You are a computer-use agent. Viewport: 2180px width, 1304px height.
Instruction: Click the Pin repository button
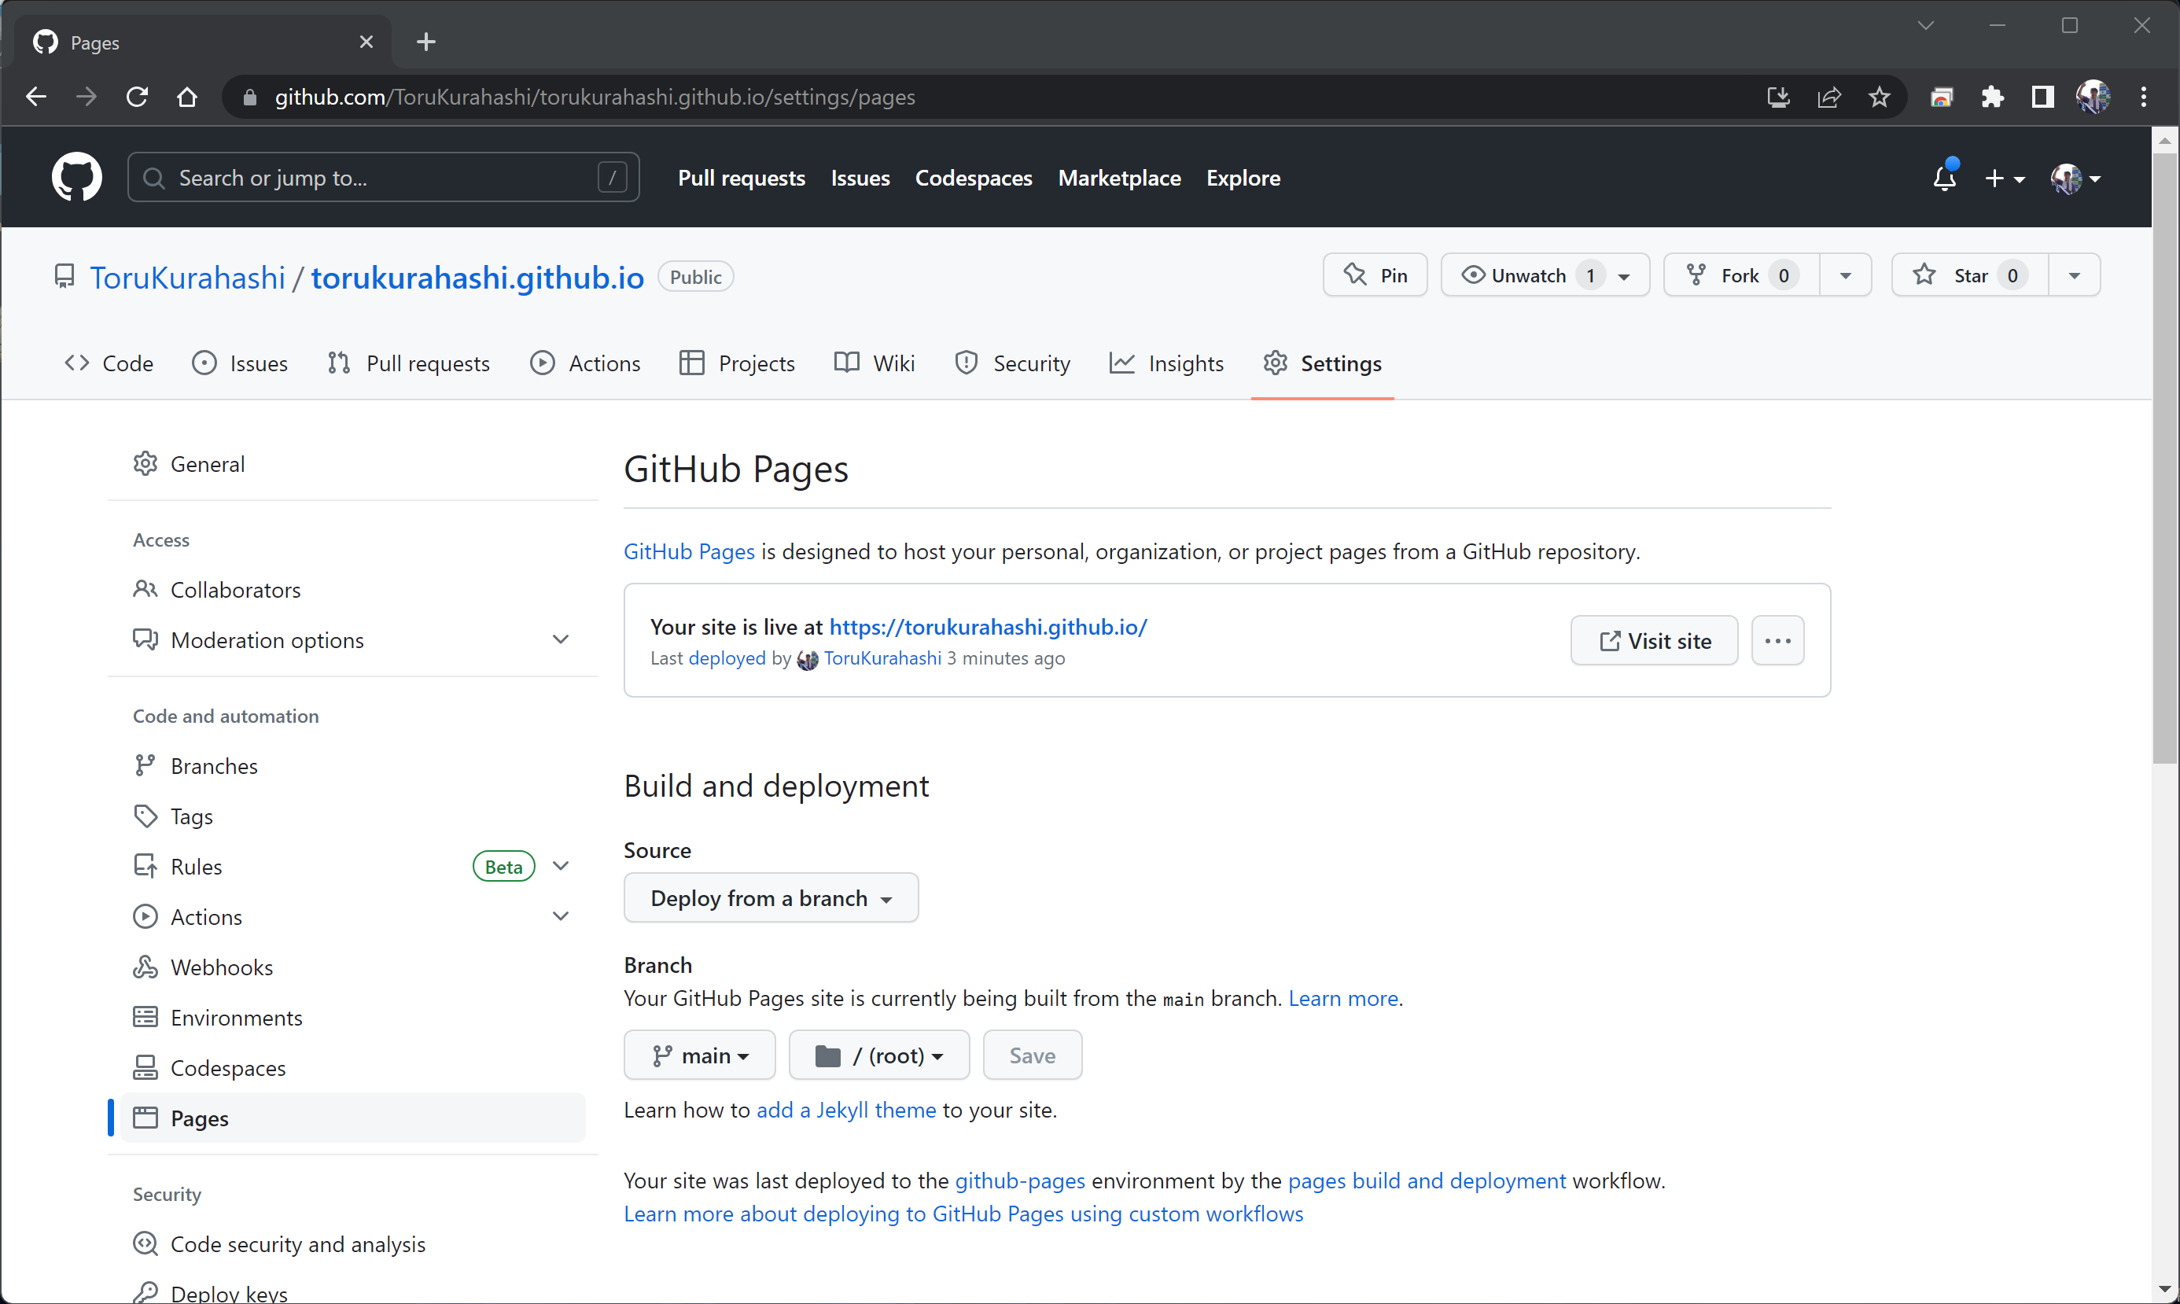point(1374,275)
